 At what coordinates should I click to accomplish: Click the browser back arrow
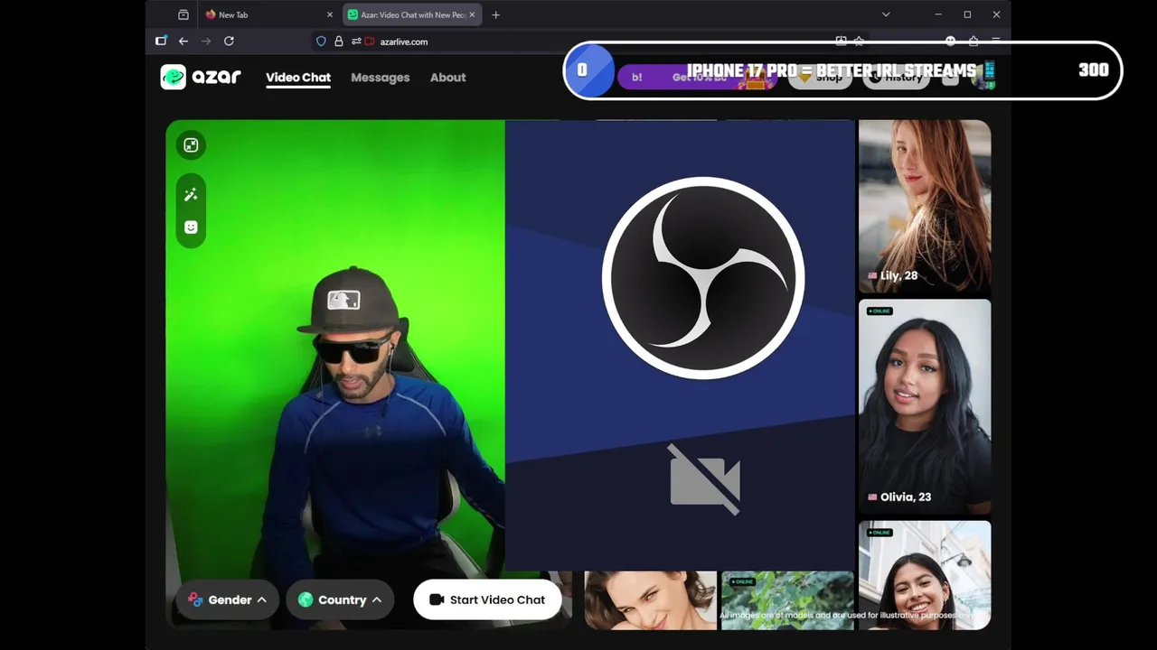tap(183, 41)
